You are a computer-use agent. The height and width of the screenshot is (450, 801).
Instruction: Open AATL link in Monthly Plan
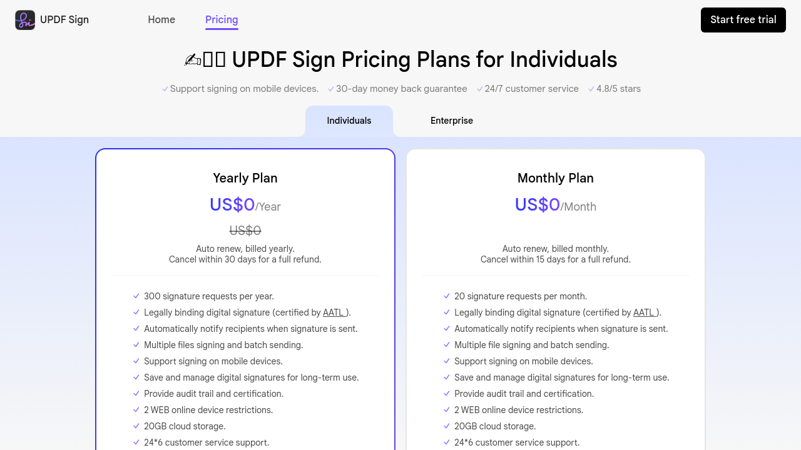tap(645, 312)
